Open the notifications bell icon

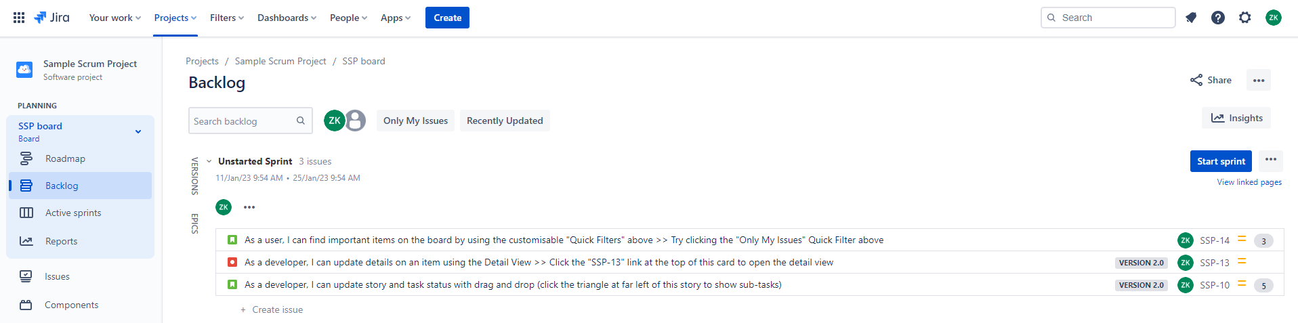click(x=1191, y=18)
